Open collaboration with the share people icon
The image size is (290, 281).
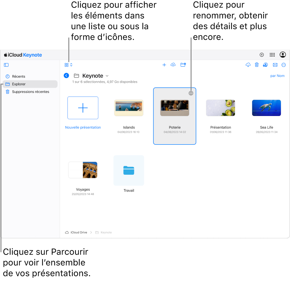(x=265, y=65)
